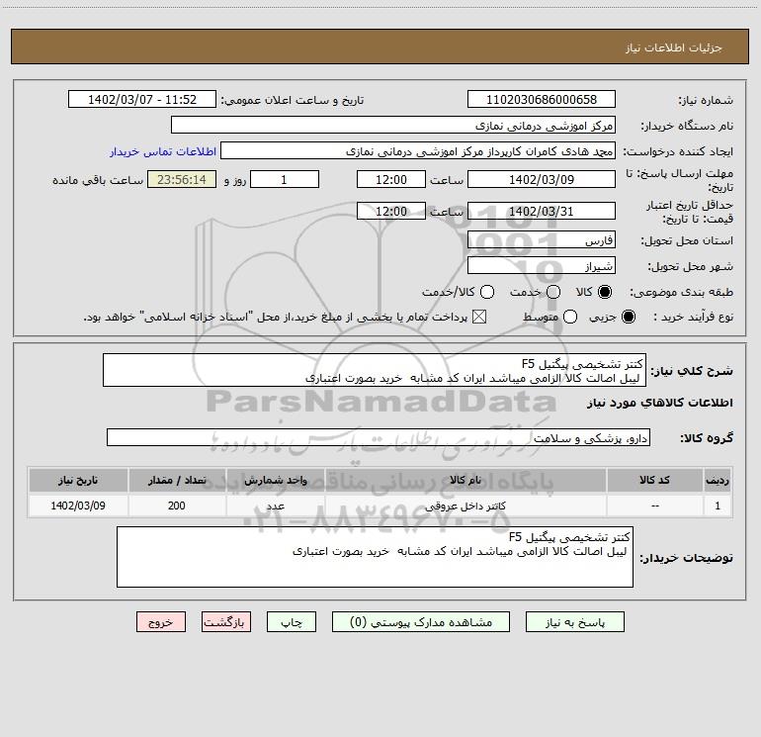Click the کد کالا column header

pos(654,480)
